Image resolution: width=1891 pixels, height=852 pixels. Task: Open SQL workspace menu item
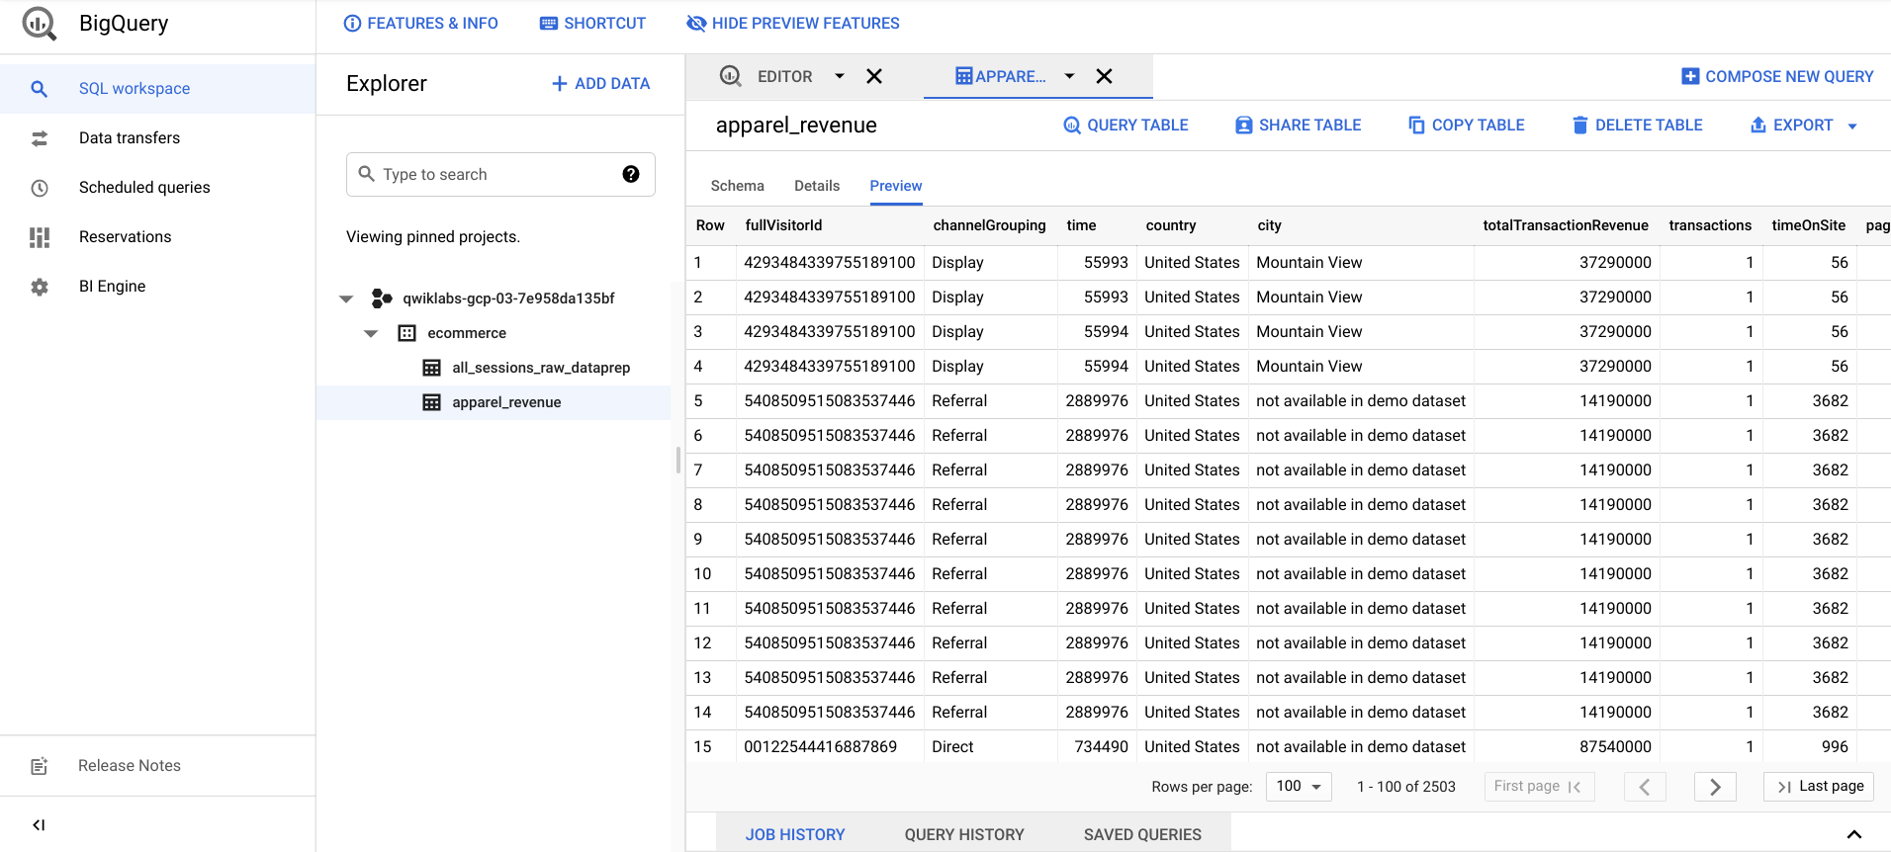(158, 89)
